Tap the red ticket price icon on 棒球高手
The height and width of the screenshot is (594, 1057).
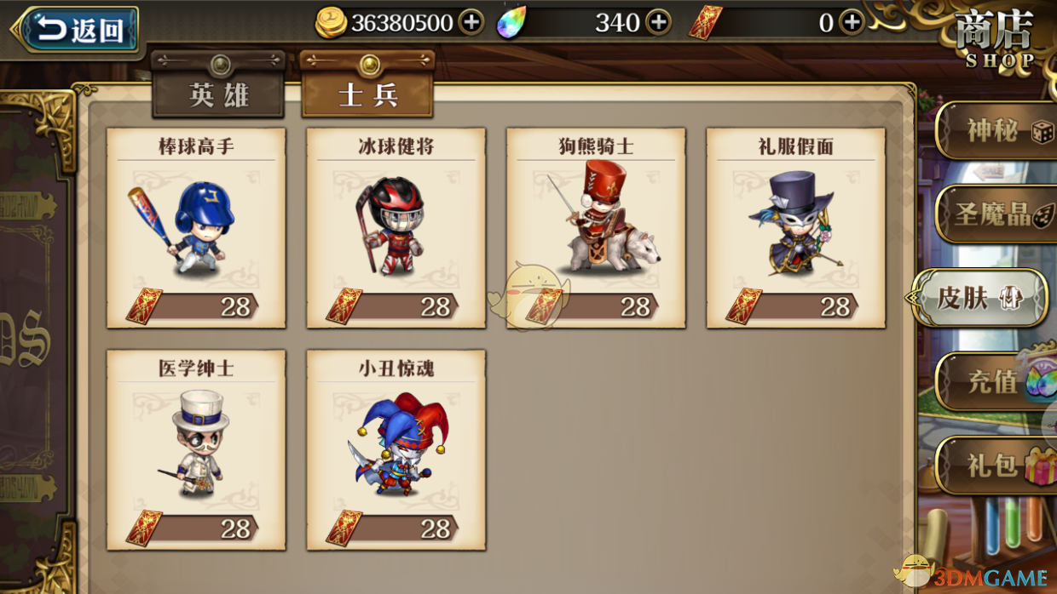pos(144,306)
